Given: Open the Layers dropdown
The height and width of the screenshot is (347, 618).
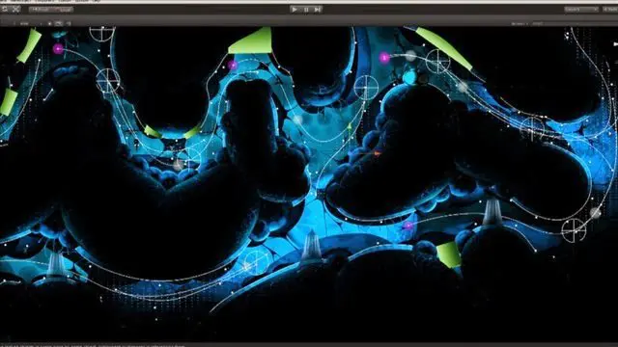Looking at the screenshot, I should pos(581,9).
